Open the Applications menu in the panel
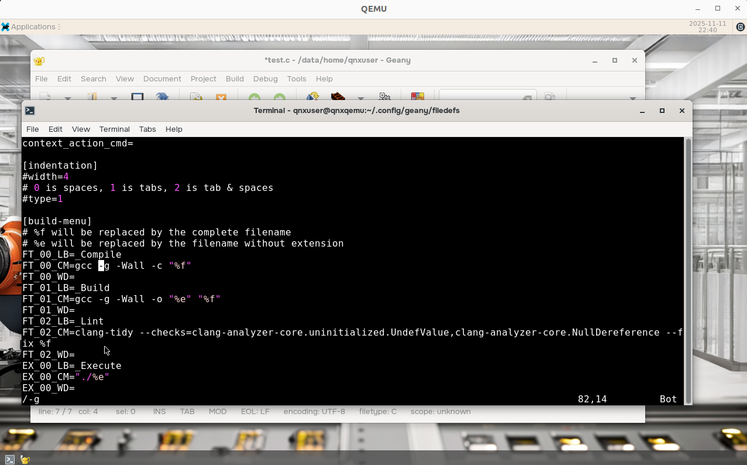This screenshot has height=465, width=747. (x=30, y=27)
